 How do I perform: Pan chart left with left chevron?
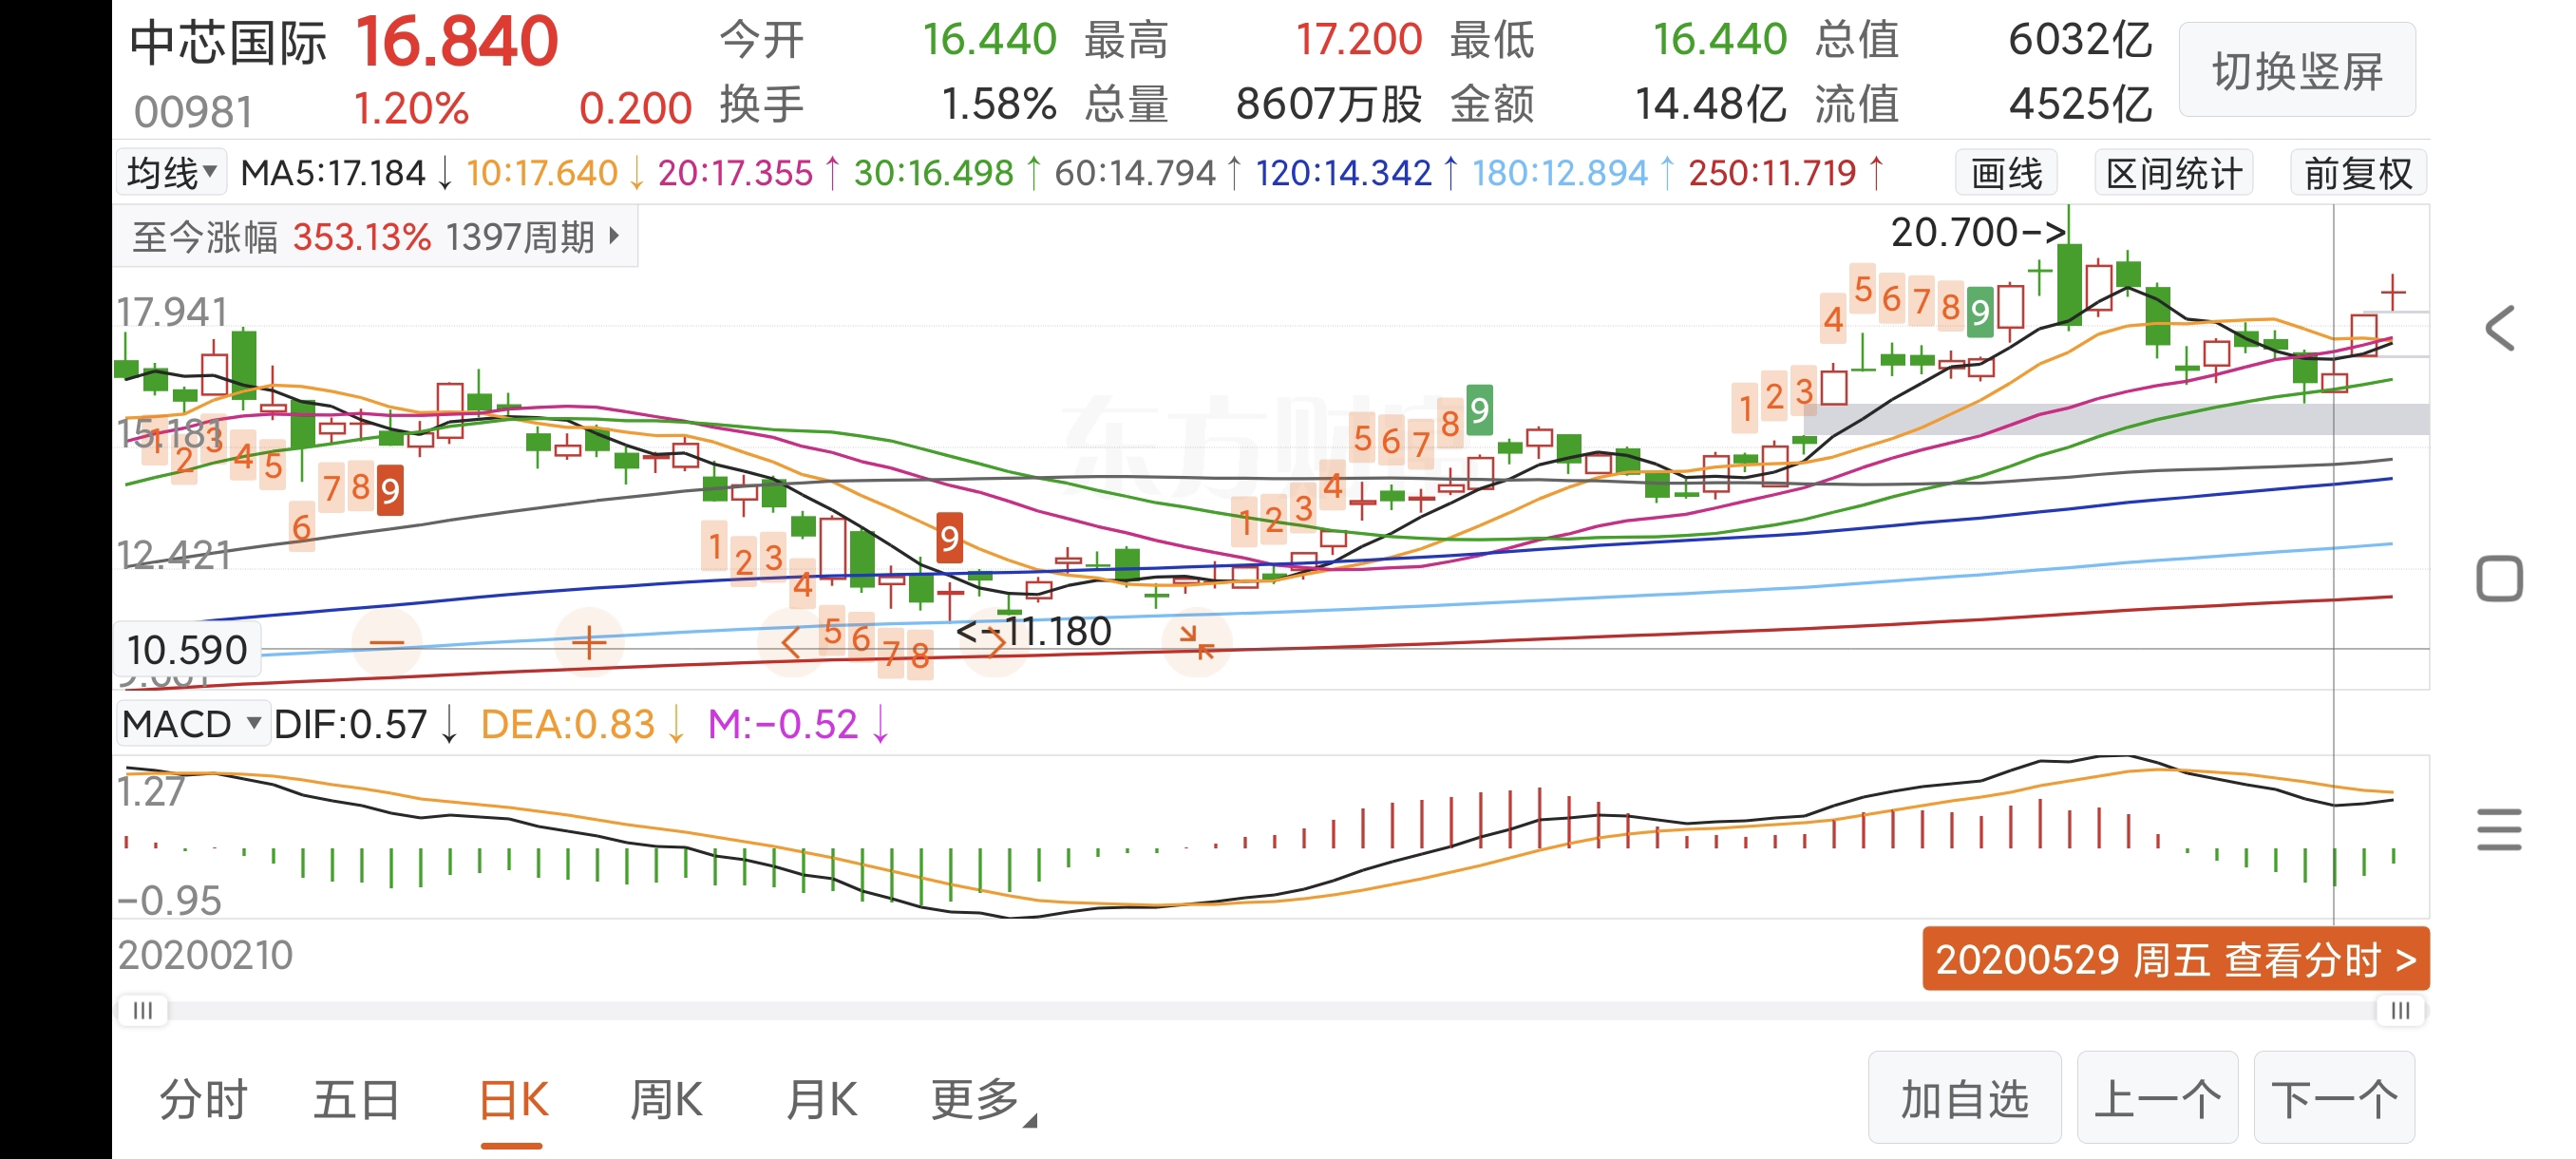coord(791,643)
